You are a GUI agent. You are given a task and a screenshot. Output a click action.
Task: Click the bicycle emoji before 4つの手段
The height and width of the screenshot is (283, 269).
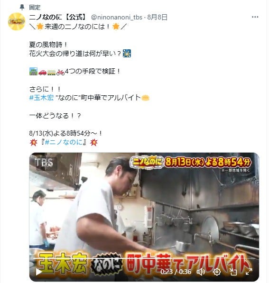(x=60, y=73)
